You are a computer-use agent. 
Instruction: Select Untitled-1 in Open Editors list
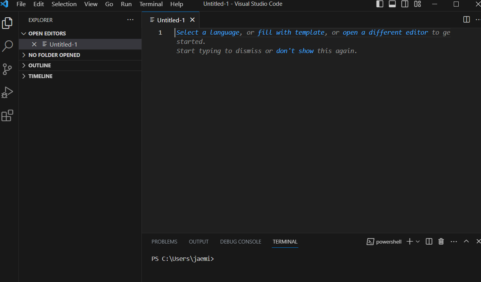pos(80,44)
